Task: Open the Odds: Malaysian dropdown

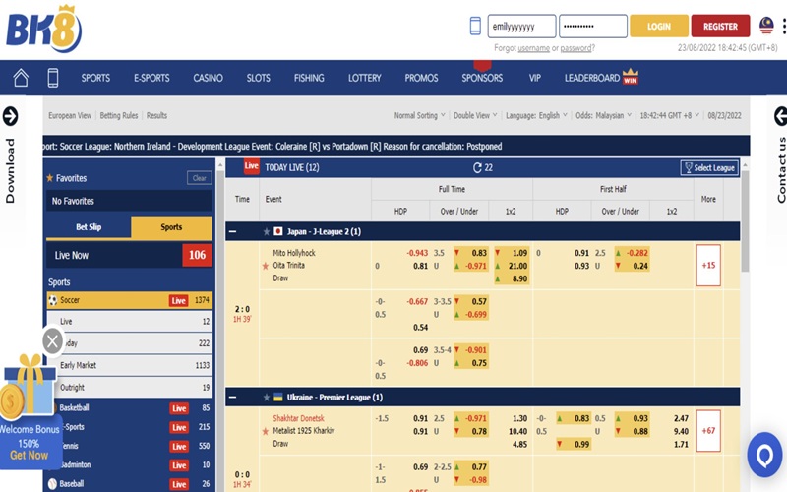Action: [601, 116]
